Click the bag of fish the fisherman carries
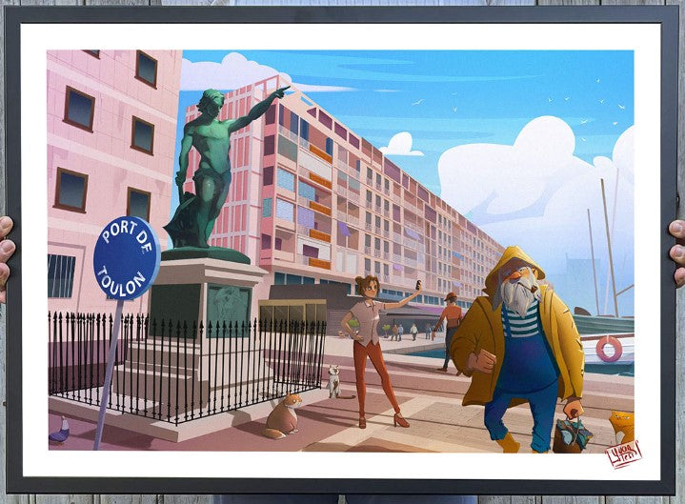This screenshot has height=504, width=685. coord(573,433)
